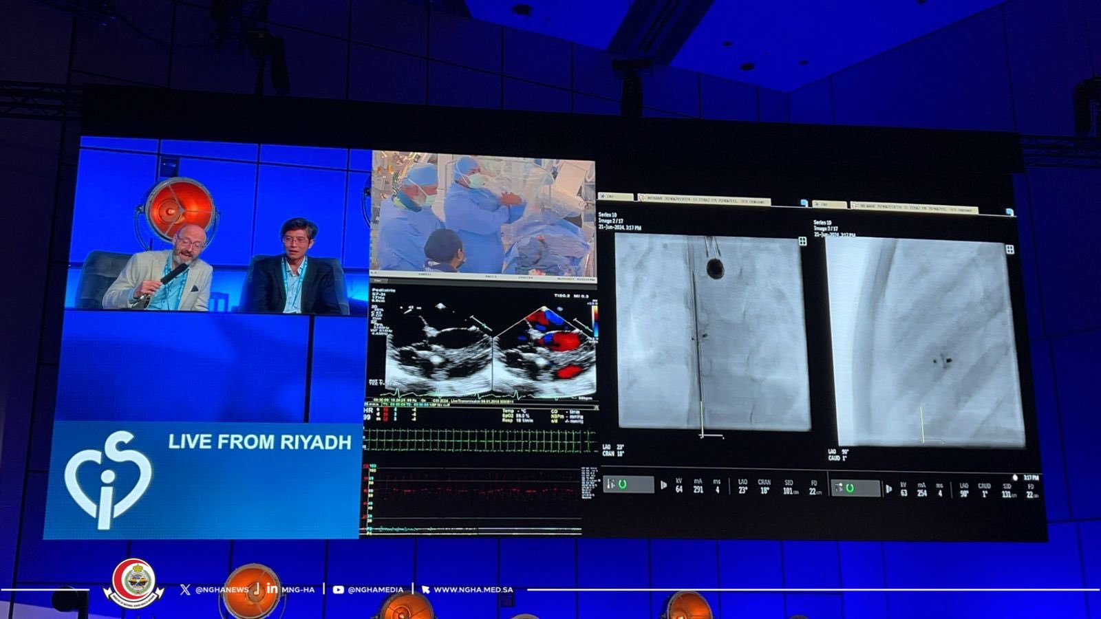This screenshot has height=619, width=1101.
Task: Select the right fluoroscopy window title tab
Action: click(x=913, y=206)
